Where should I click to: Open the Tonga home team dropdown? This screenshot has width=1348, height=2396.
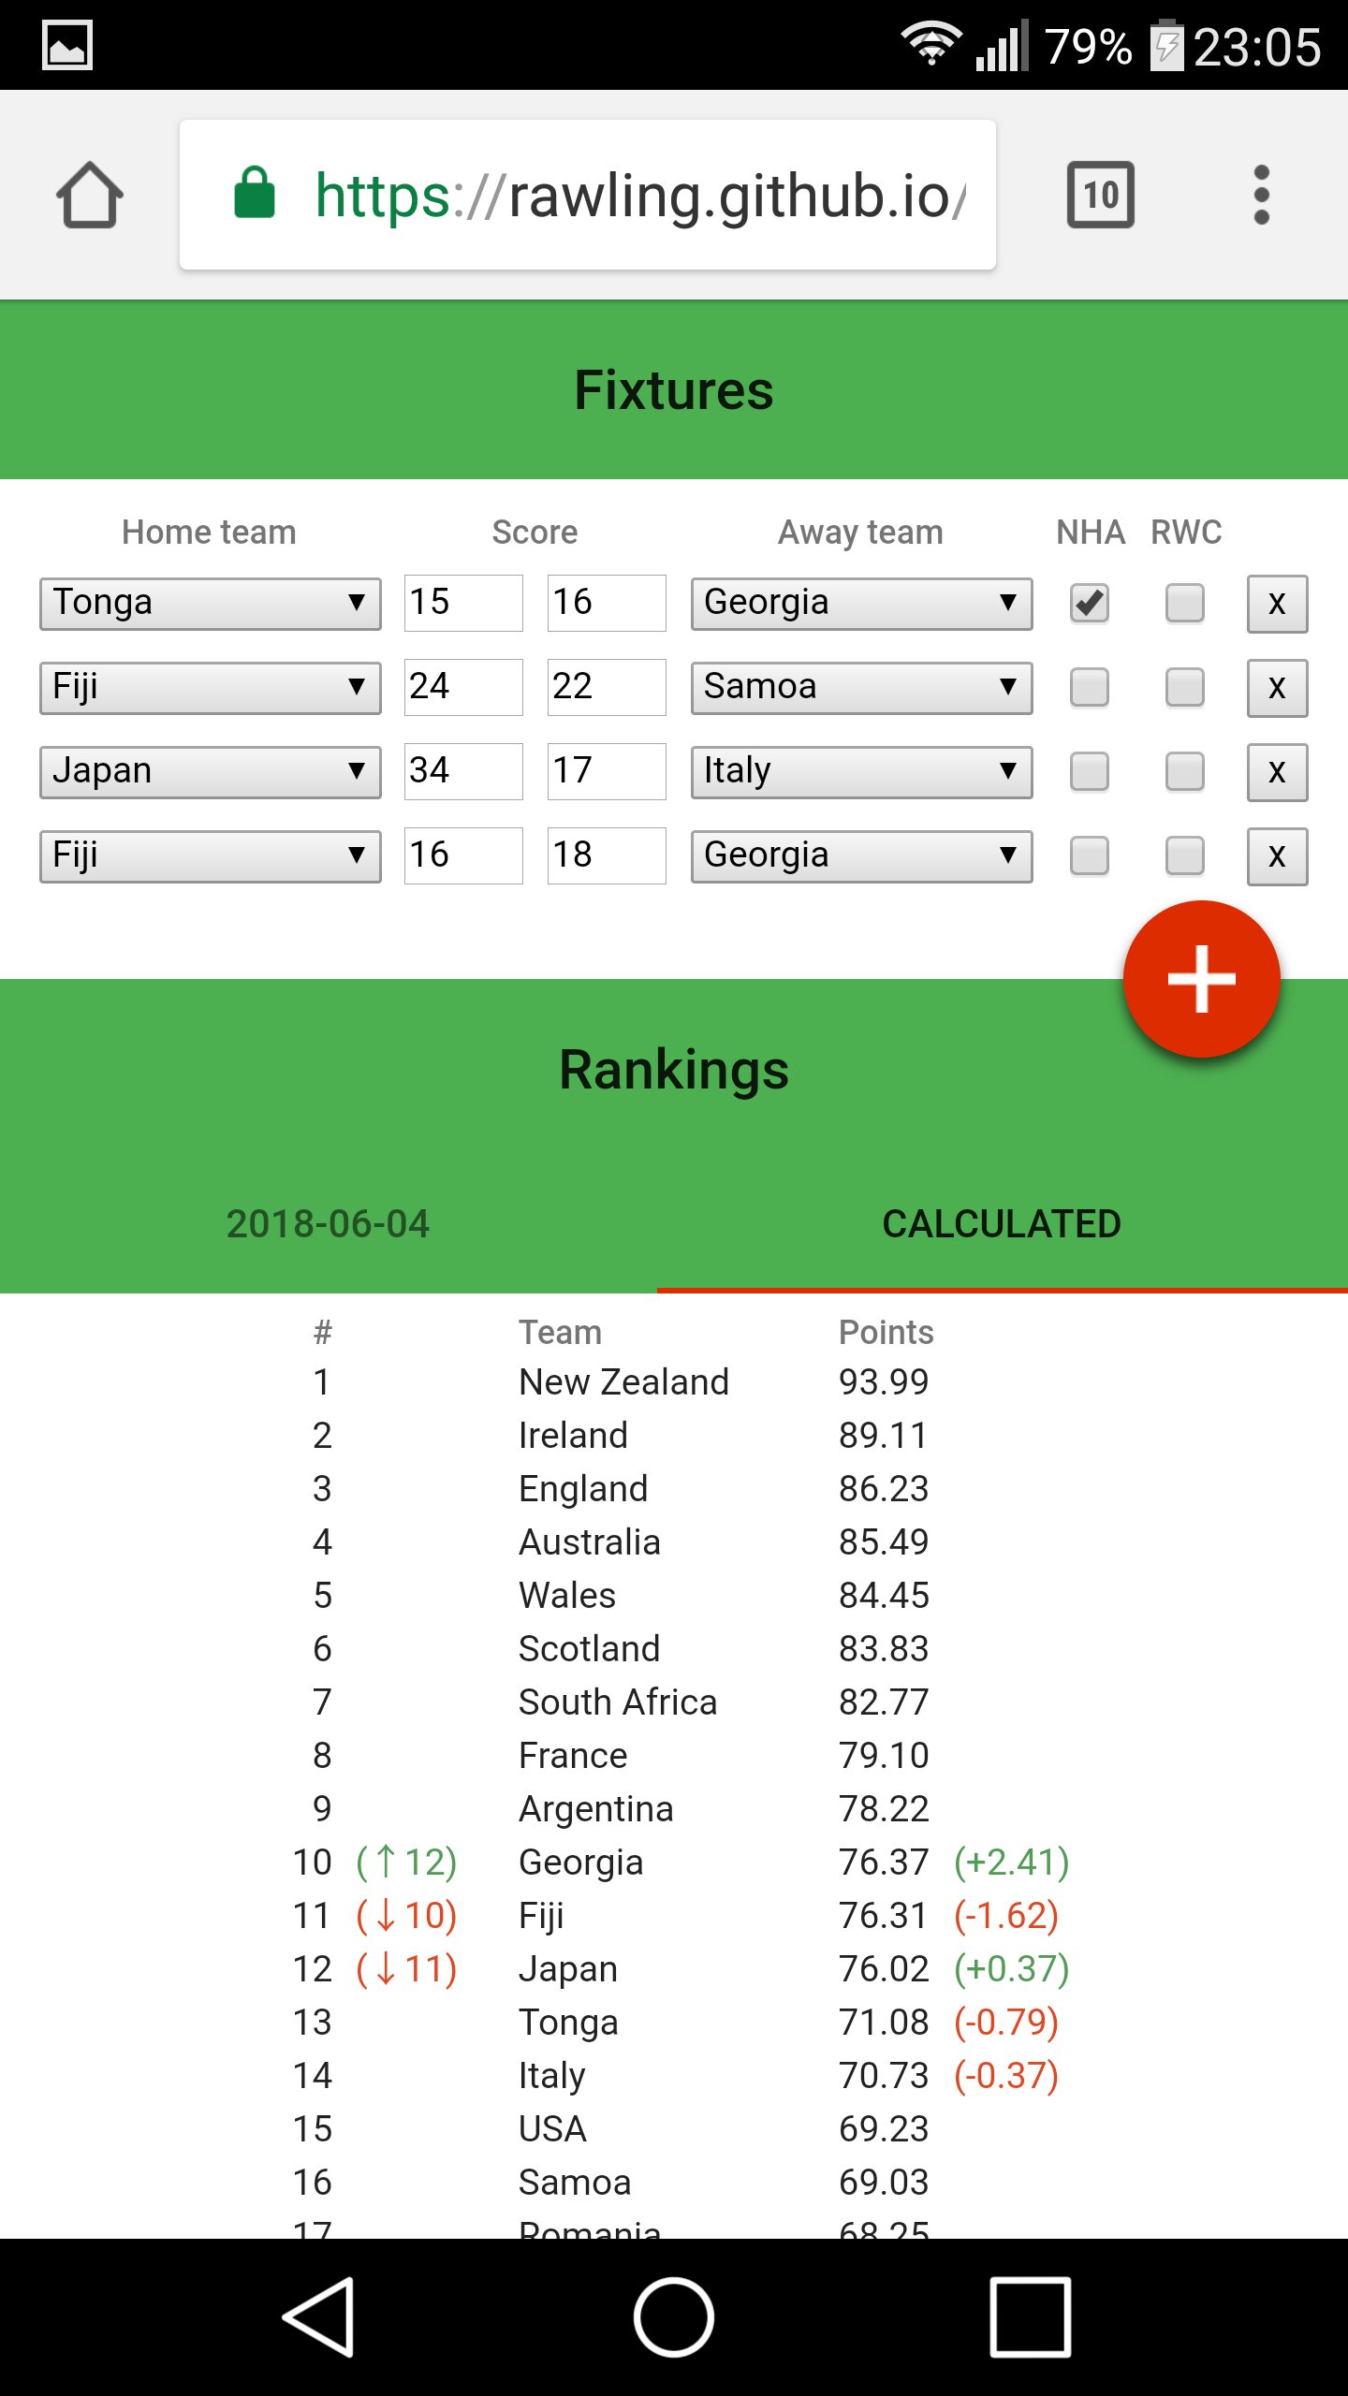[210, 603]
